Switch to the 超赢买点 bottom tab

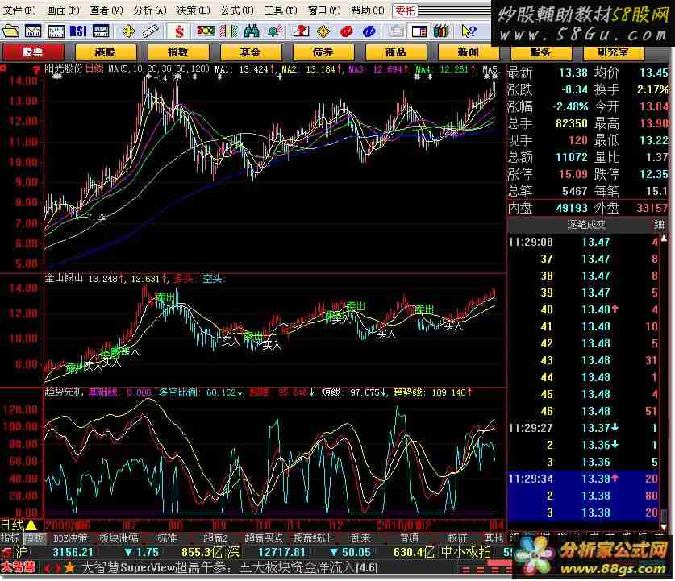264,537
